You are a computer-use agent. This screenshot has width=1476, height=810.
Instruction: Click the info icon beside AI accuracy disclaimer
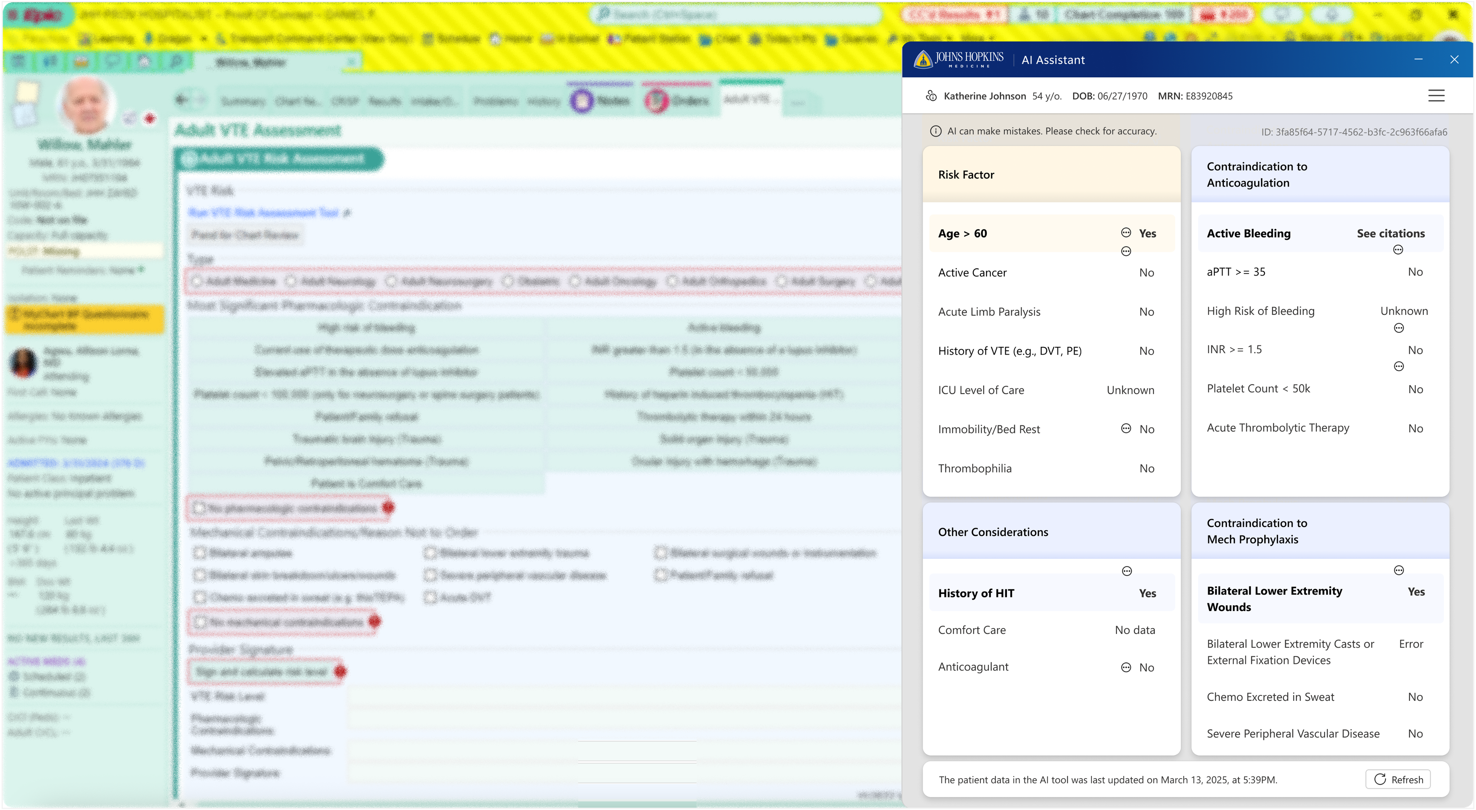[x=935, y=131]
